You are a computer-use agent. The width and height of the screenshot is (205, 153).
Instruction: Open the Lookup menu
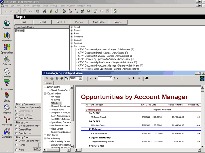[x=54, y=6]
